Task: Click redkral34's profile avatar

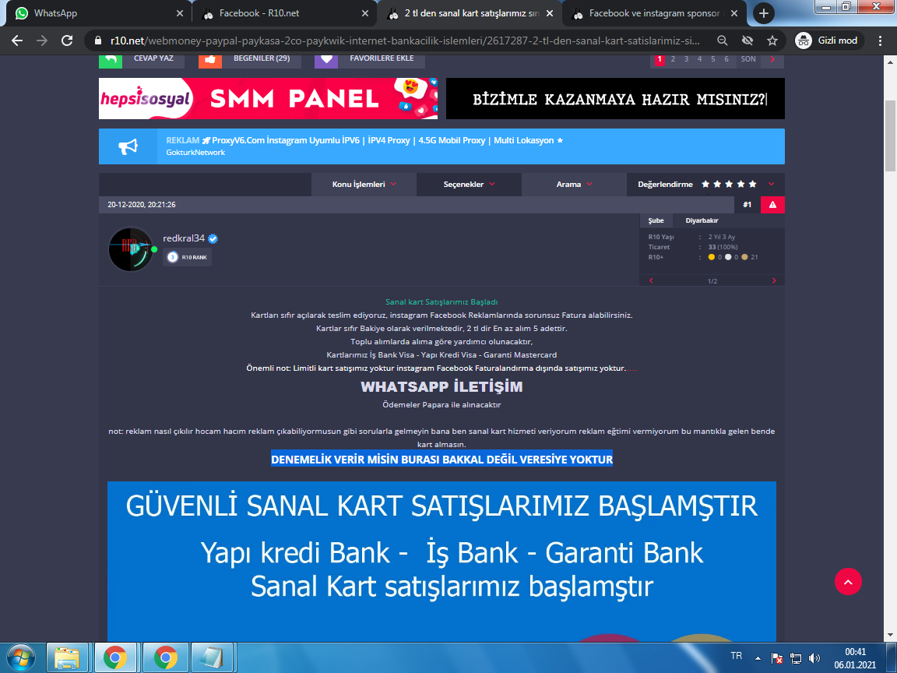Action: coord(131,249)
